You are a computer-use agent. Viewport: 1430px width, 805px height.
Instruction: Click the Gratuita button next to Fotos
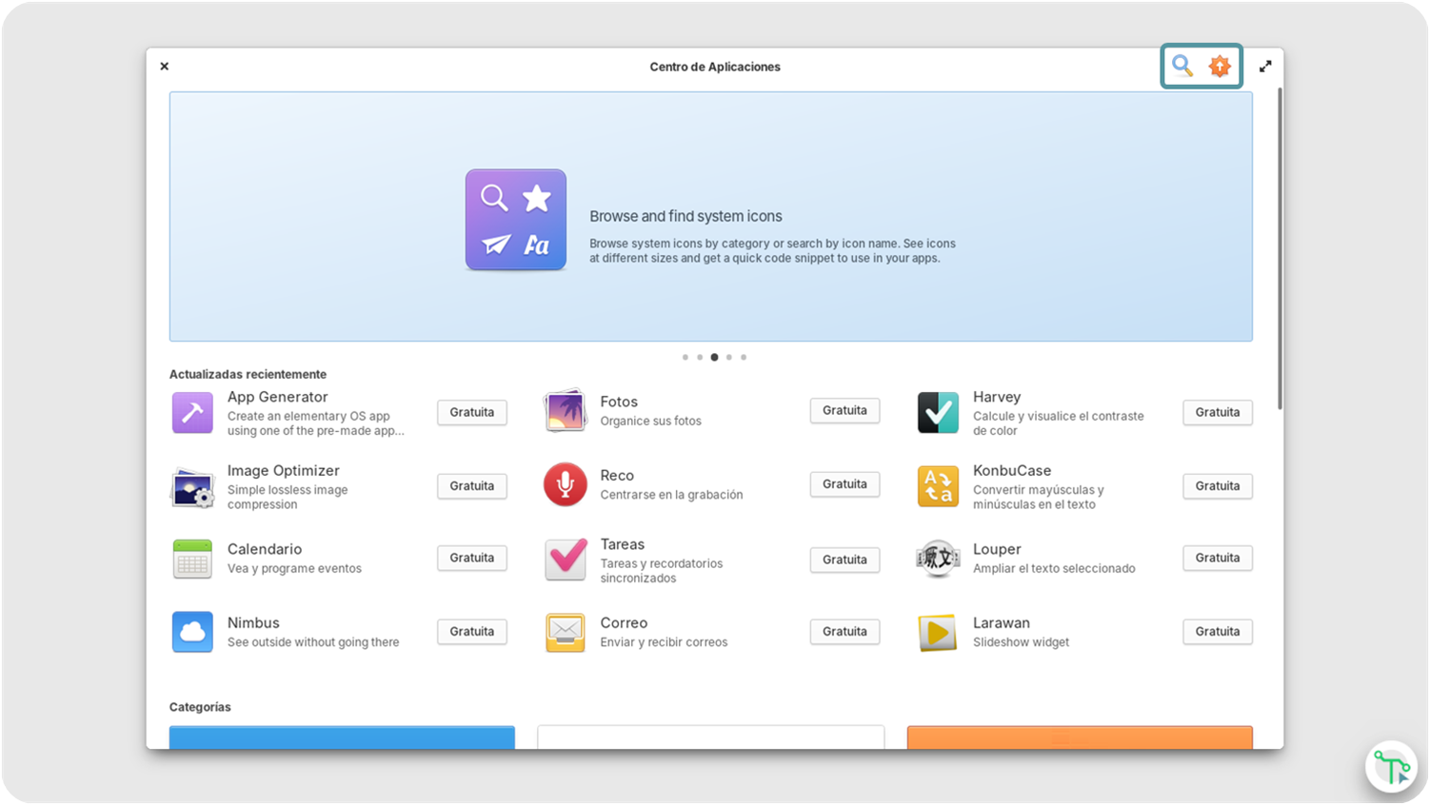coord(844,410)
